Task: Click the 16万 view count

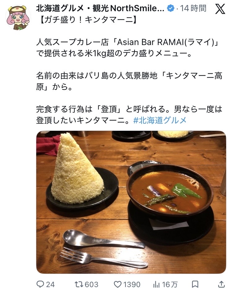Action: pos(170,284)
